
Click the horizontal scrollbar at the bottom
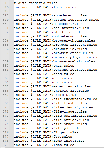coord(55,147)
